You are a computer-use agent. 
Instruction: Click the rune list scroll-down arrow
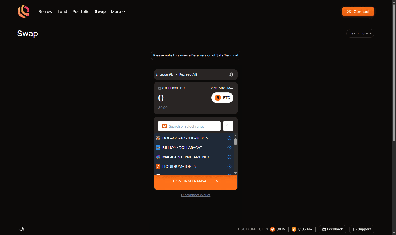(x=235, y=173)
